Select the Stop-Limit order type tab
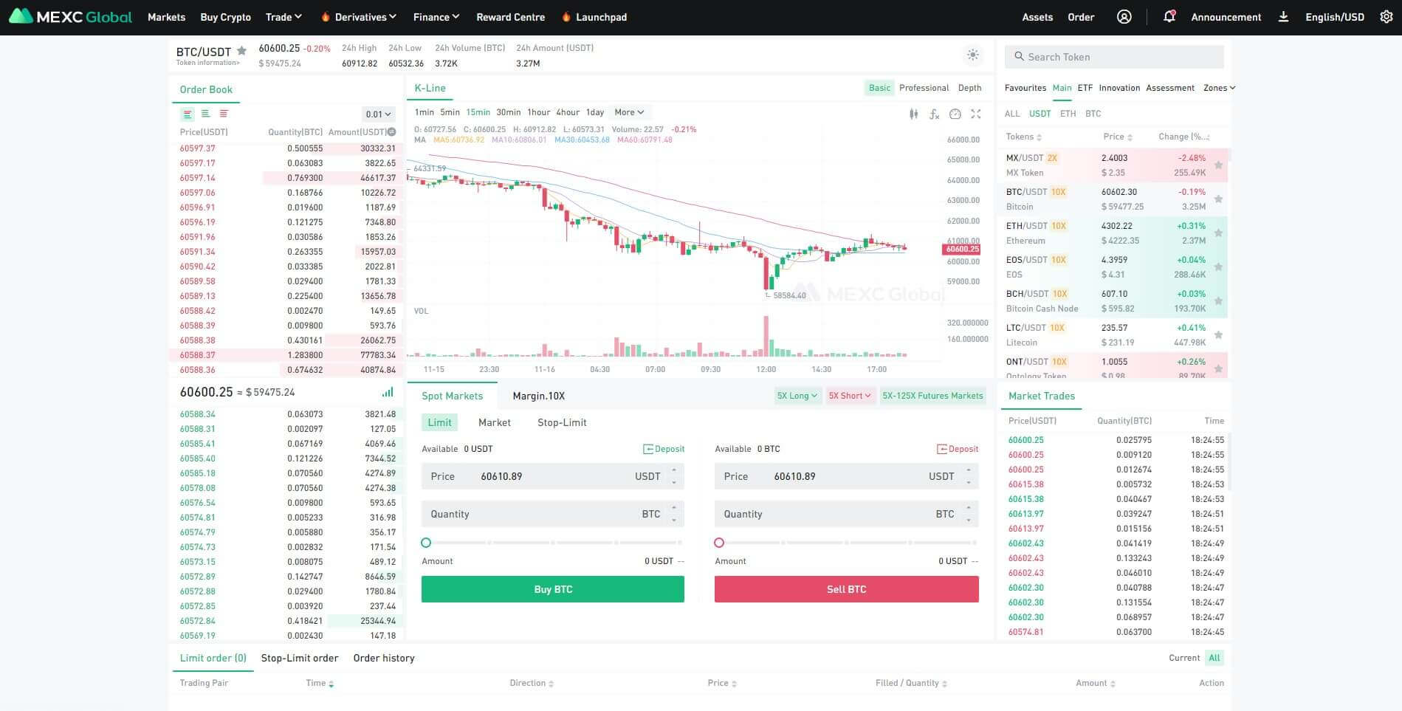The width and height of the screenshot is (1402, 711). (562, 422)
